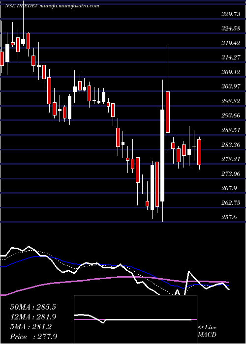Click the 5MA : 281.2 readout

click(x=31, y=327)
